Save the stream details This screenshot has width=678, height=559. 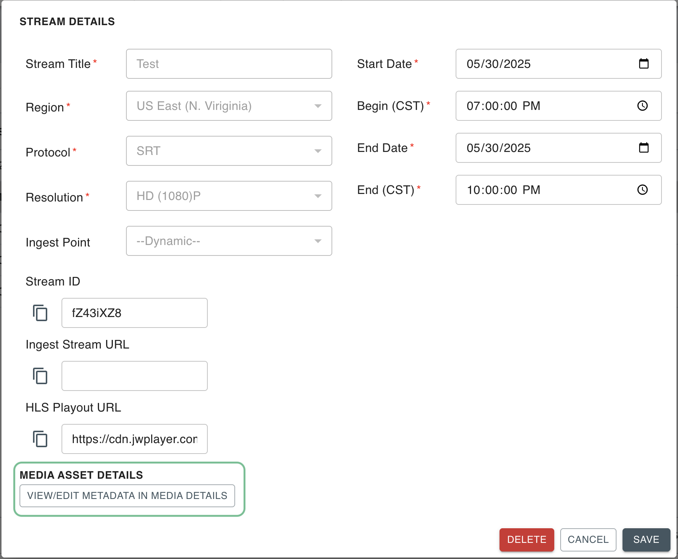646,539
